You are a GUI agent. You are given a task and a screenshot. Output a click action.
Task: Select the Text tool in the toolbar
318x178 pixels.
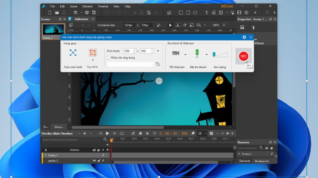207,13
